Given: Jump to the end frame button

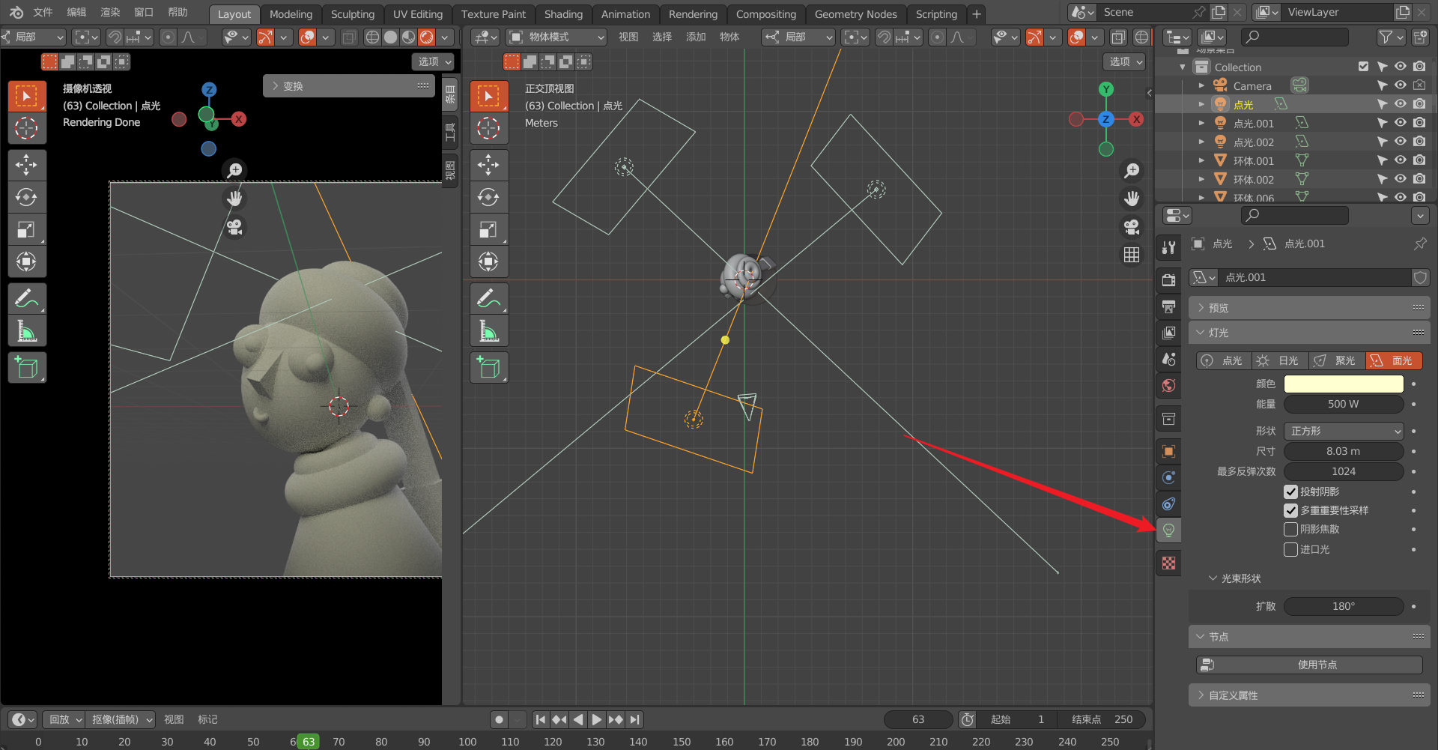Looking at the screenshot, I should [x=634, y=719].
